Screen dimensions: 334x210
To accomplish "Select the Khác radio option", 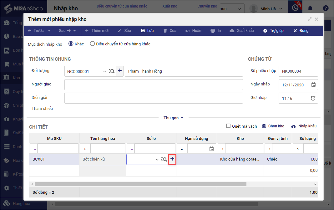I will pos(71,44).
